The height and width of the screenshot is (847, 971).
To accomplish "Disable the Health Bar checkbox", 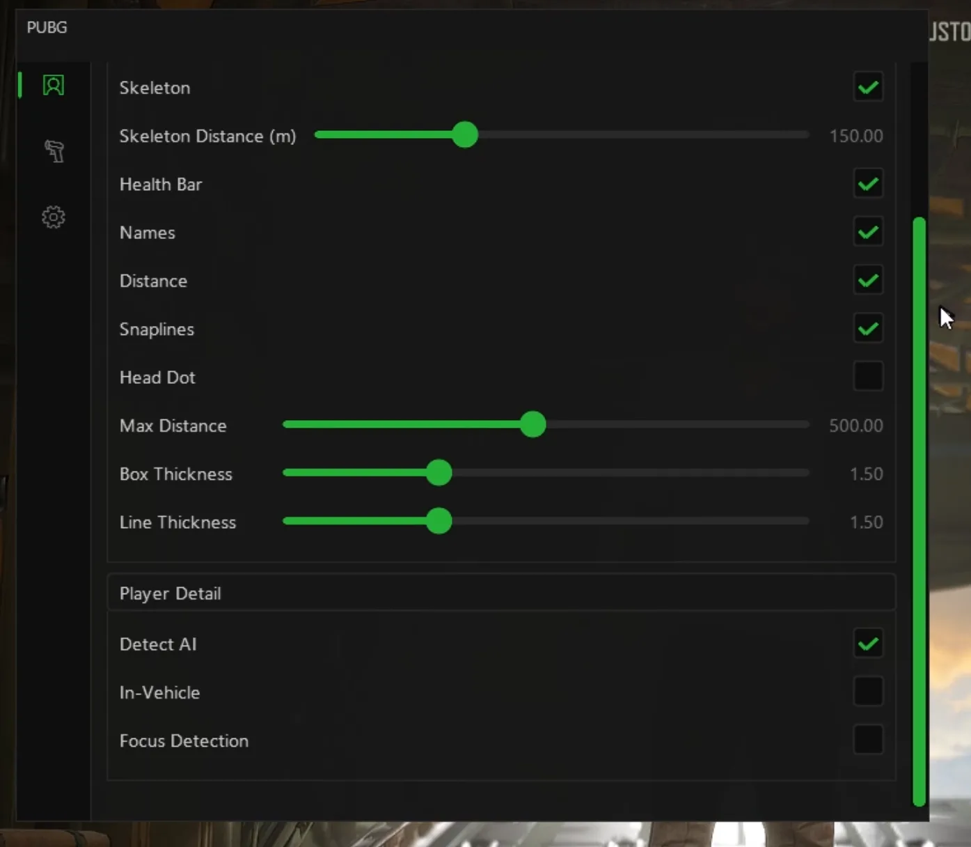I will (868, 184).
